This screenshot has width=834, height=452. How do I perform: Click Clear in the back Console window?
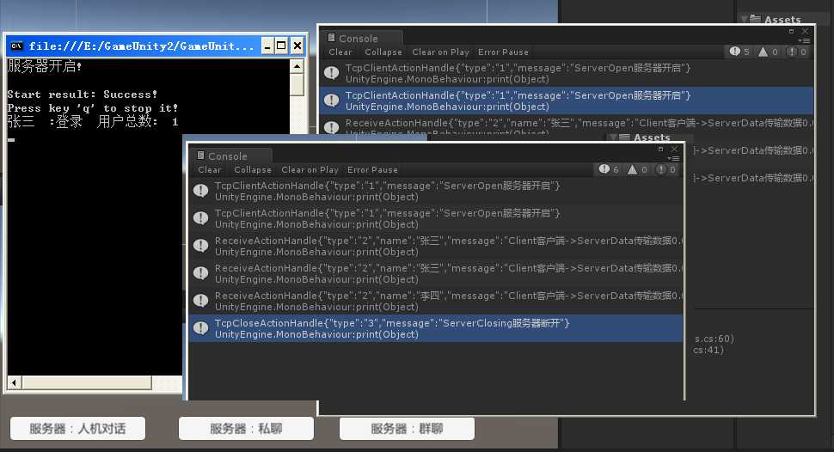340,52
